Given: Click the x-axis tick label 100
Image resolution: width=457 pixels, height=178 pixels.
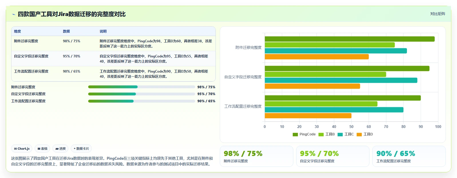Looking at the screenshot, I should coord(438,127).
